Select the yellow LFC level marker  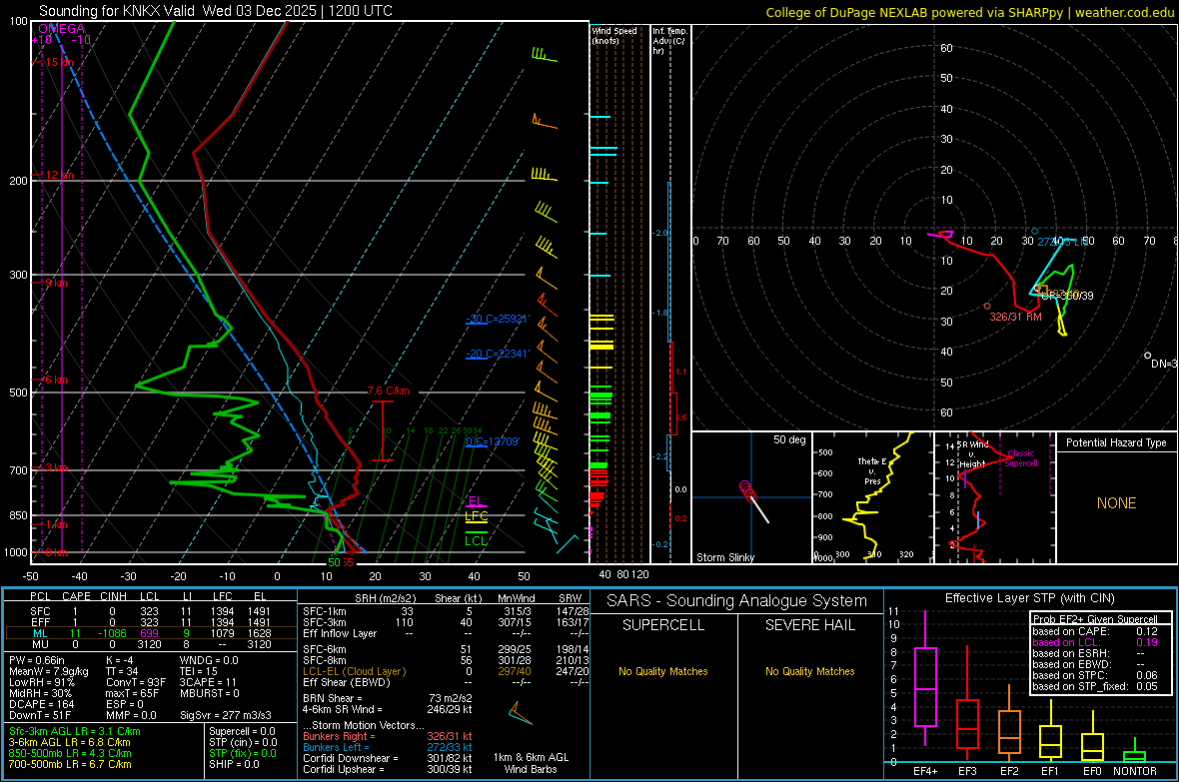[x=476, y=516]
